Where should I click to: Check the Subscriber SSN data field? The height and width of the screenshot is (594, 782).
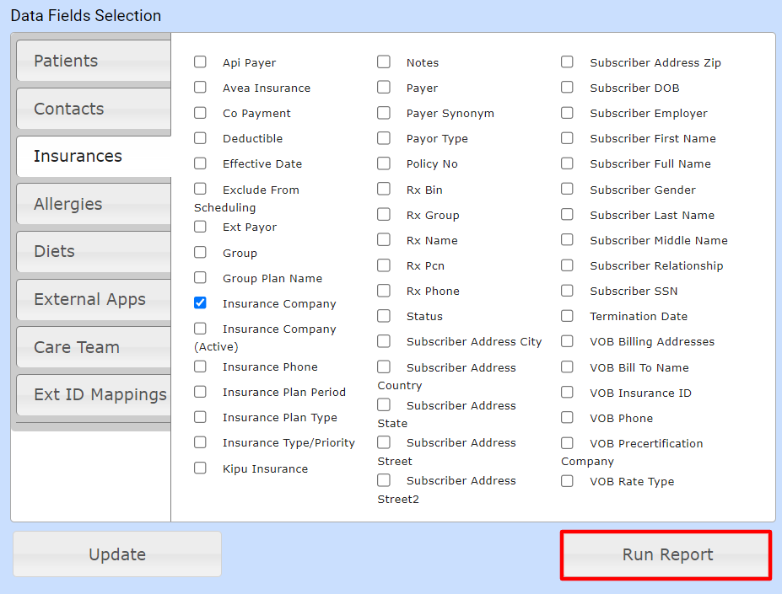click(567, 290)
